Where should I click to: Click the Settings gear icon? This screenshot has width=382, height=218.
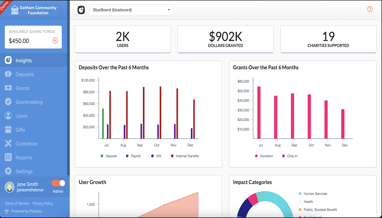[8, 171]
